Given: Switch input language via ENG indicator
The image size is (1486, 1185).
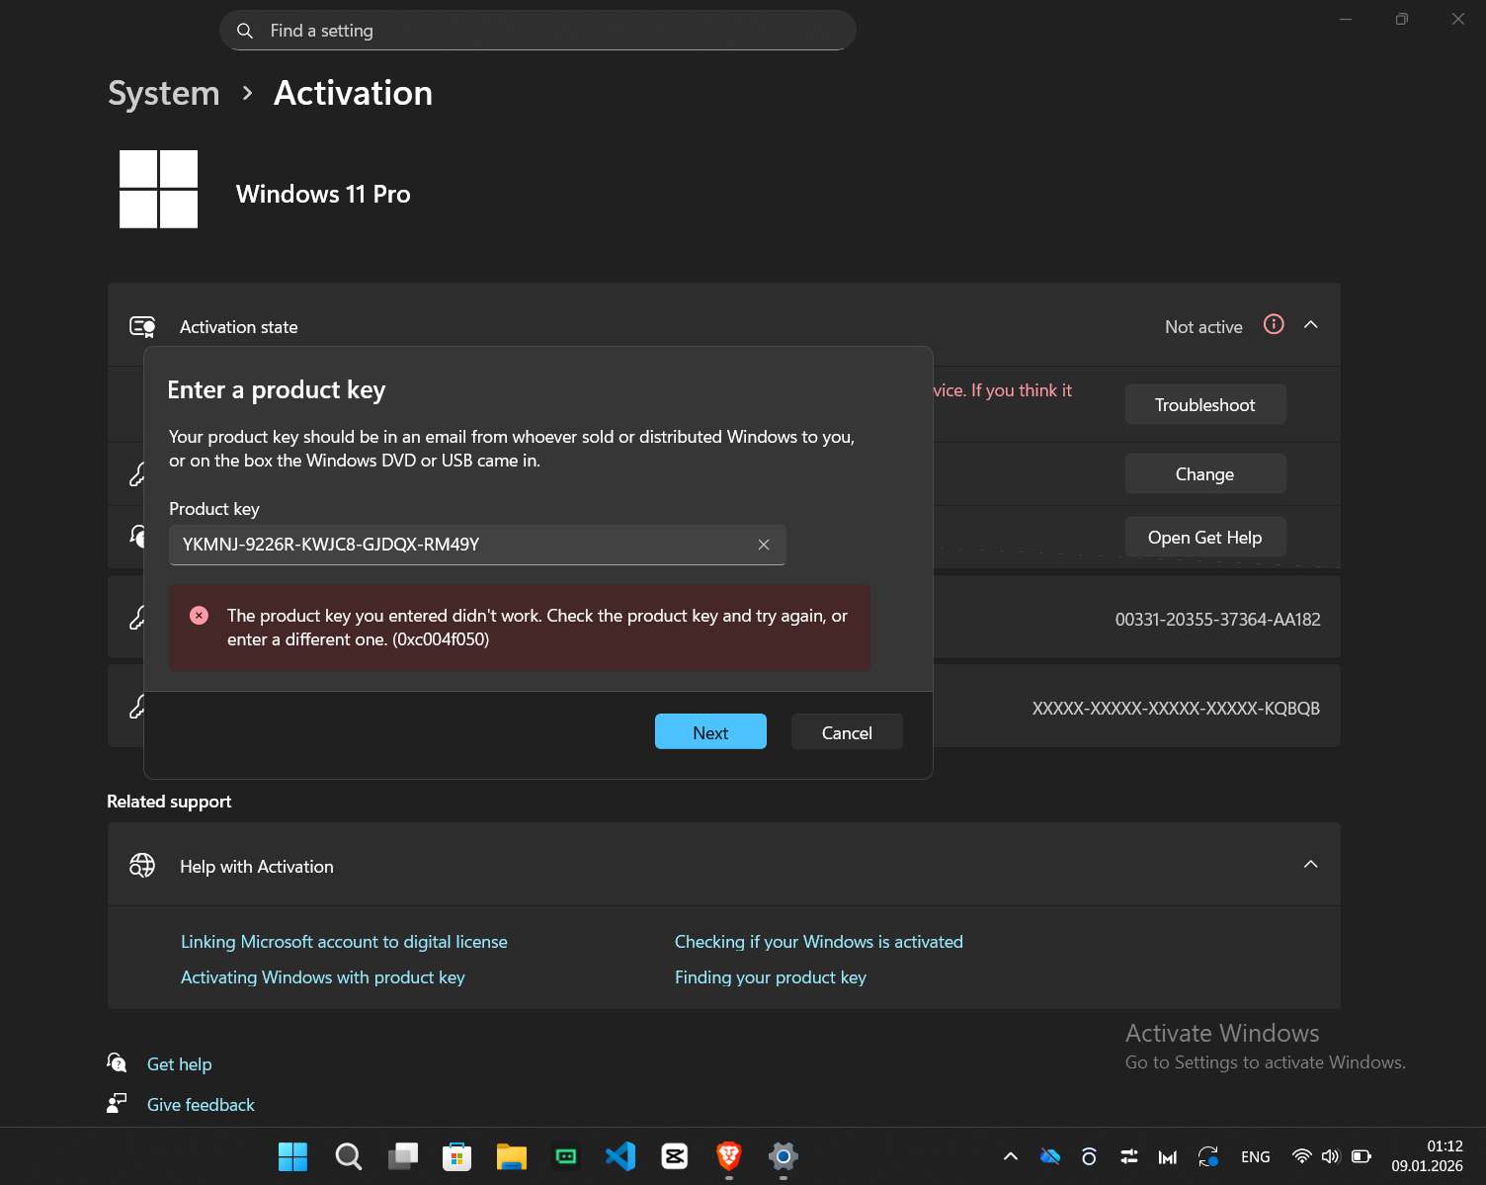Looking at the screenshot, I should click(x=1256, y=1156).
